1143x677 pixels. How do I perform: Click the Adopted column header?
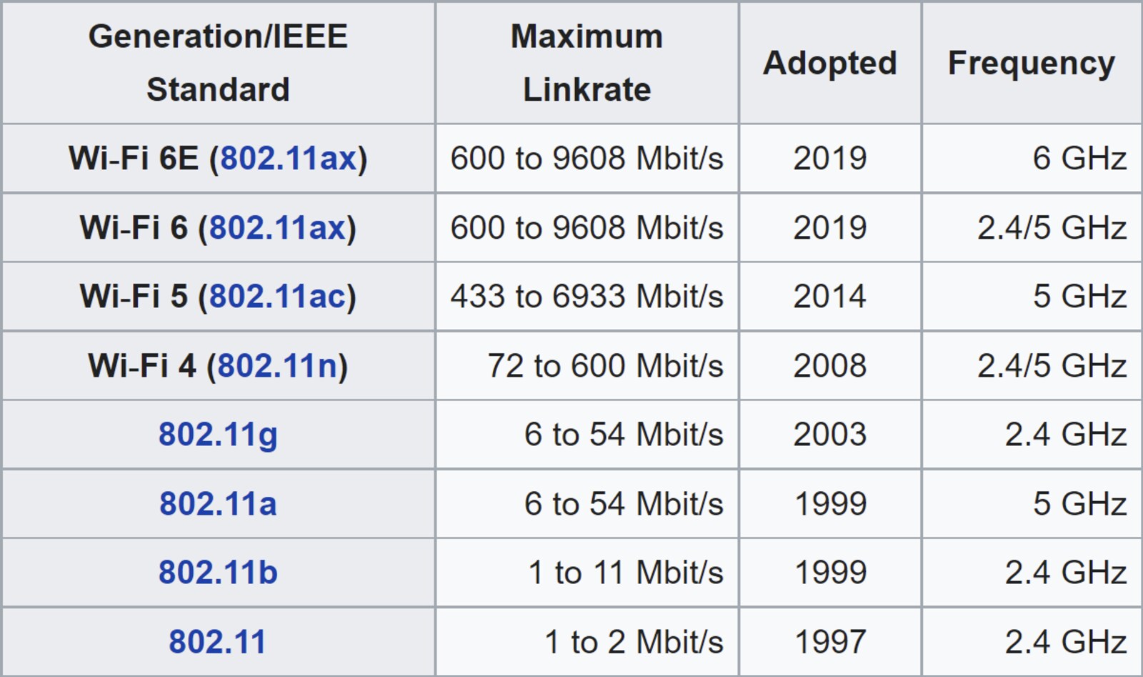[x=829, y=63]
